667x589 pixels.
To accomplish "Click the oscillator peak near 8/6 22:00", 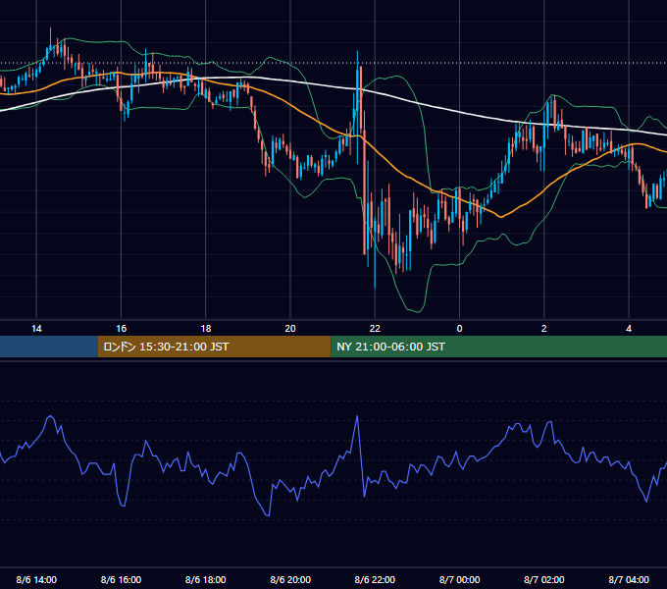I will tap(357, 416).
